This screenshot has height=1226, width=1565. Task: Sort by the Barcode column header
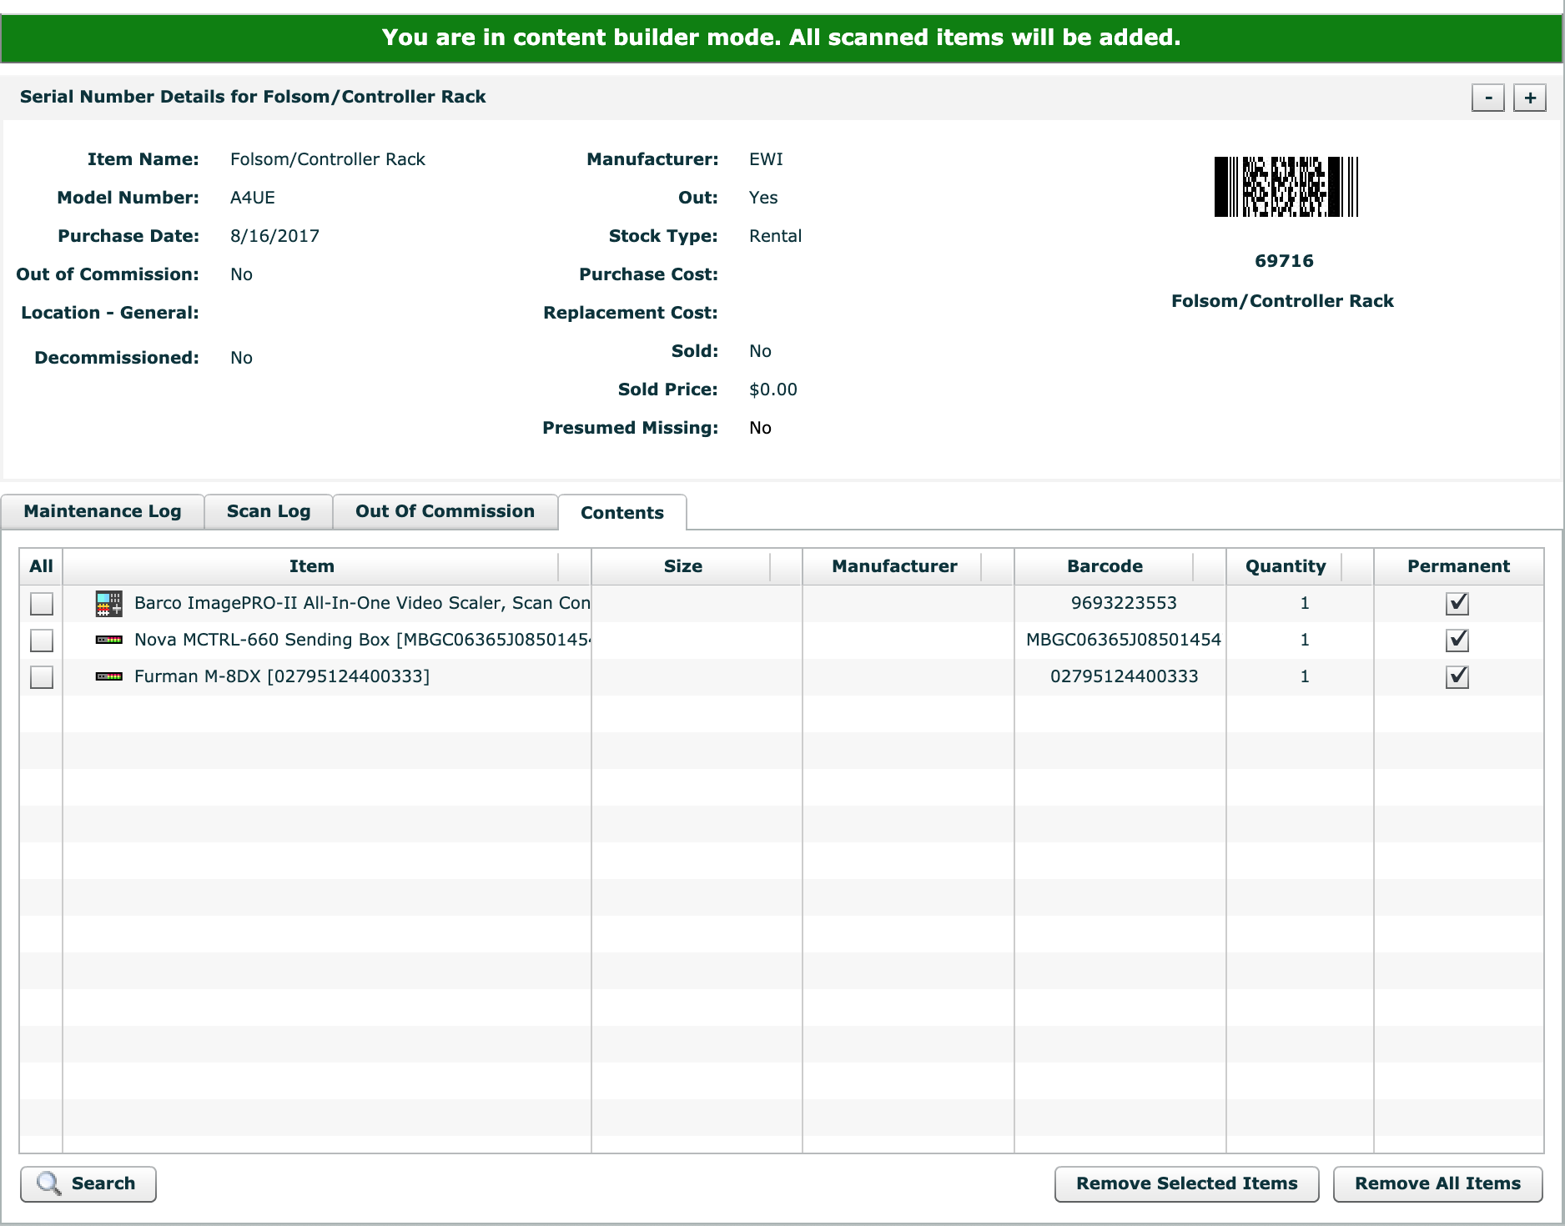click(1105, 566)
